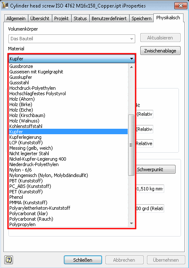Click the Schwerpunkt button
The width and height of the screenshot is (189, 268).
(x=156, y=169)
